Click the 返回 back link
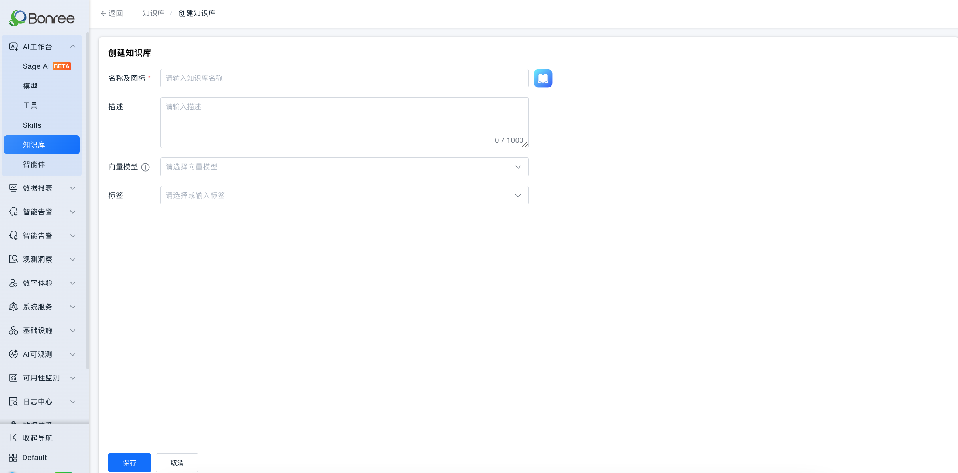This screenshot has height=473, width=958. (111, 13)
